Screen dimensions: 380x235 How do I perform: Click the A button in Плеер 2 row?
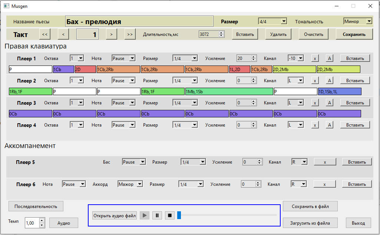point(329,81)
